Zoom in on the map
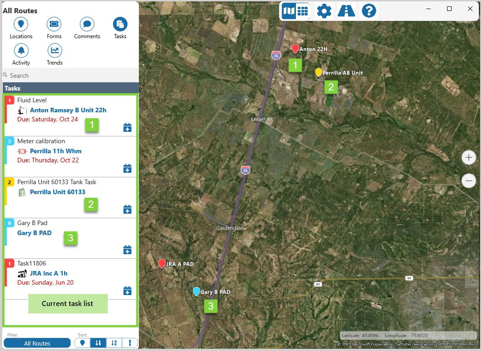Screen dimensions: 482x351 [x=468, y=157]
